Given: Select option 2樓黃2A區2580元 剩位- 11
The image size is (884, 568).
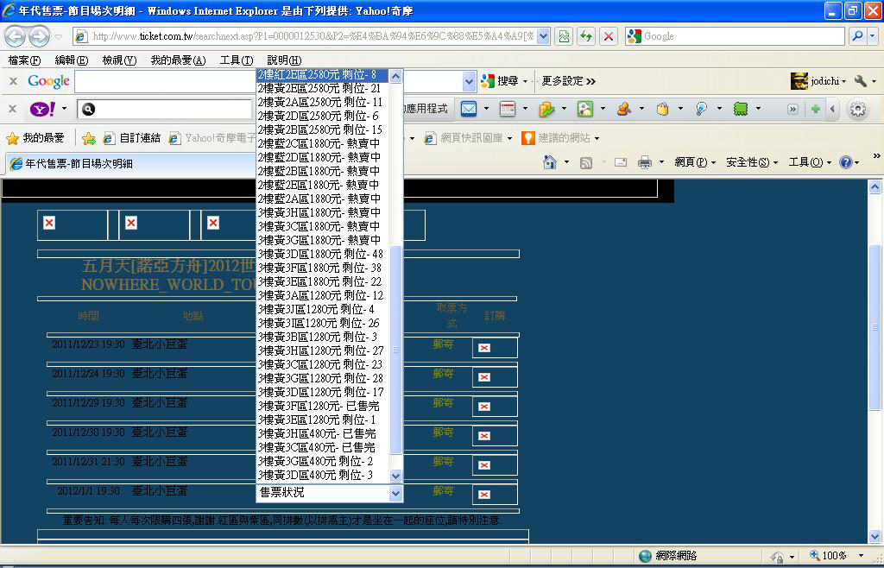Looking at the screenshot, I should 323,103.
